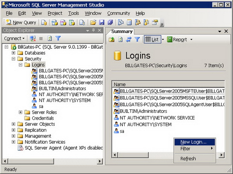This screenshot has width=233, height=174.
Task: Click the Refresh icon in Object Explorer toolbar
Action: coord(50,39)
